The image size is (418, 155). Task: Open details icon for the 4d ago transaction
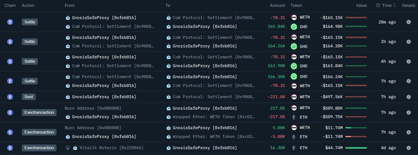[408, 148]
